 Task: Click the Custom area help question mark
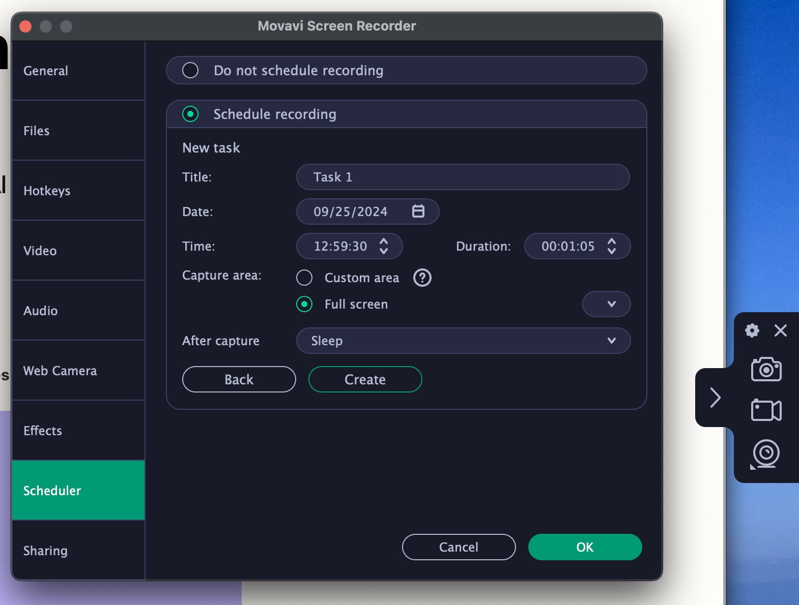[422, 278]
